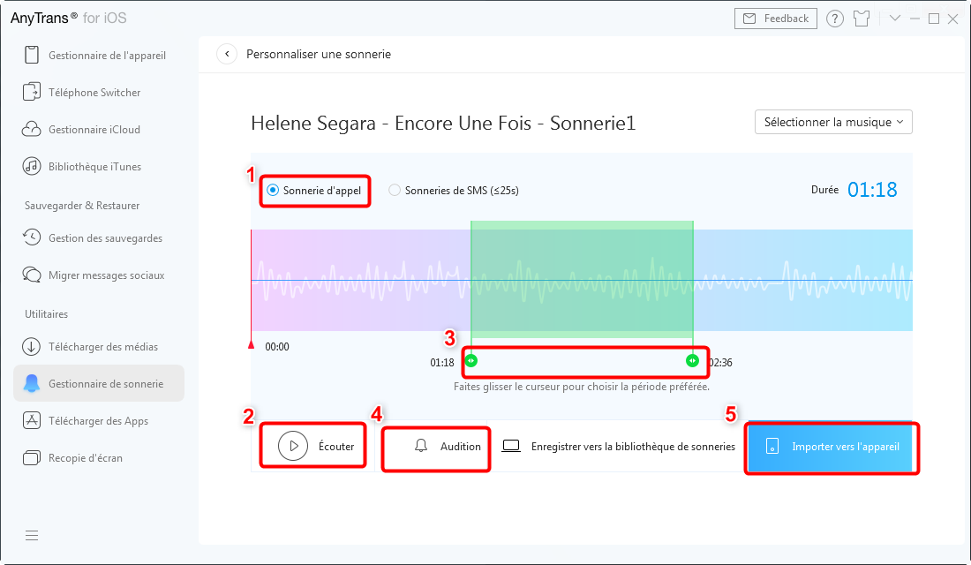Open Télécharger des Apps

click(x=99, y=420)
